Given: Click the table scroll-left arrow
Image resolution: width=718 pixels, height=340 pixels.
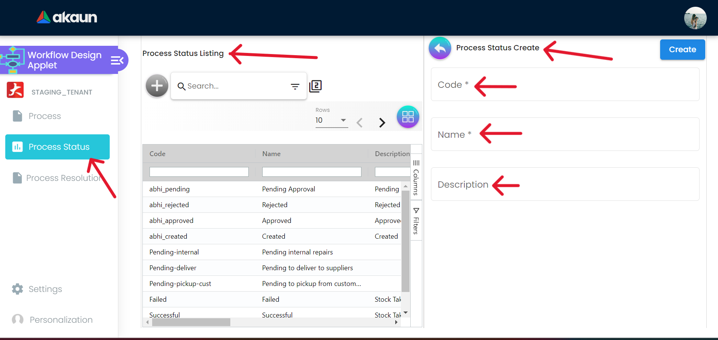Looking at the screenshot, I should [x=147, y=322].
